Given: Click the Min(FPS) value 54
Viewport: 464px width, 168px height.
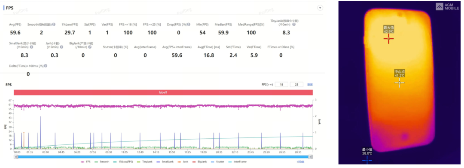Looking at the screenshot, I should (x=202, y=33).
